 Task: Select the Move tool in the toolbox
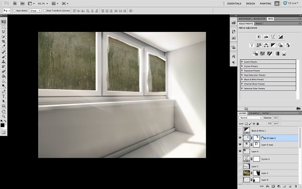4,22
